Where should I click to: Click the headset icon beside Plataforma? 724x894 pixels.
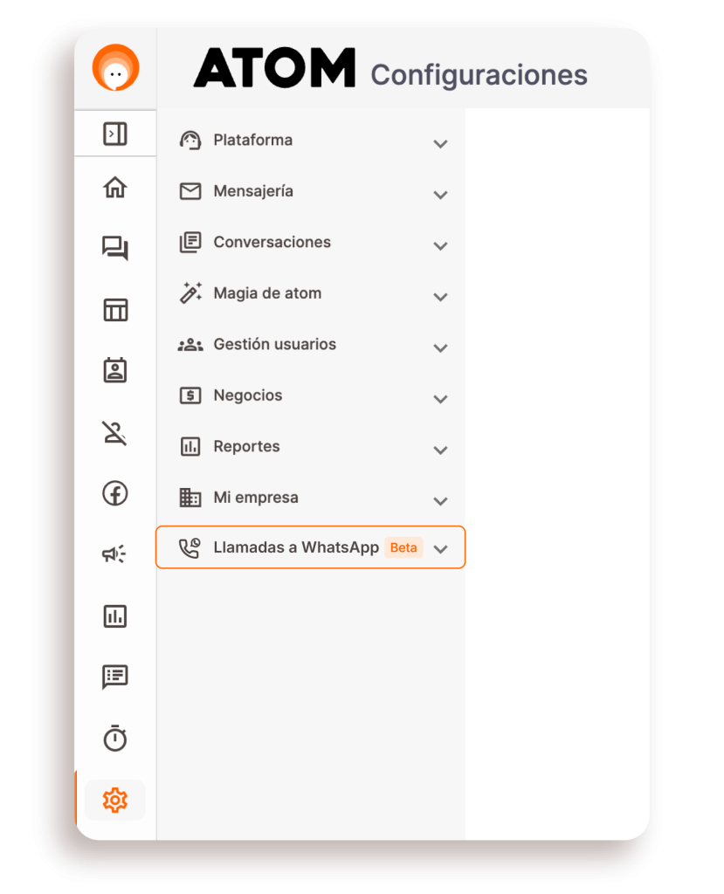pyautogui.click(x=190, y=141)
